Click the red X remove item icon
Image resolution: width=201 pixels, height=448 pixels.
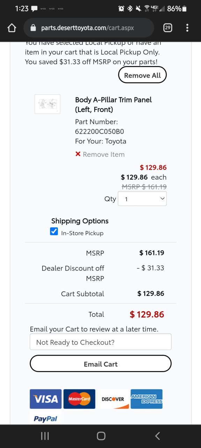click(x=78, y=154)
